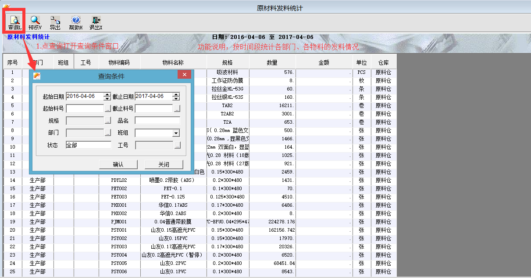Select the 拉丝银HL-53S spec cell
Image resolution: width=531 pixels, height=278 pixels.
(x=228, y=97)
